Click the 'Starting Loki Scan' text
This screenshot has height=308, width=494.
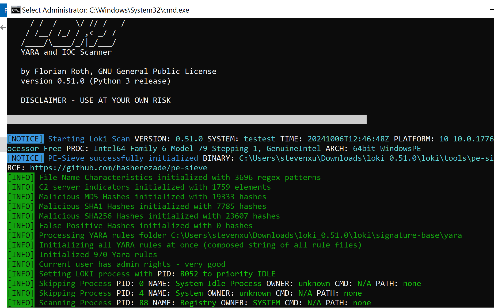click(x=89, y=139)
